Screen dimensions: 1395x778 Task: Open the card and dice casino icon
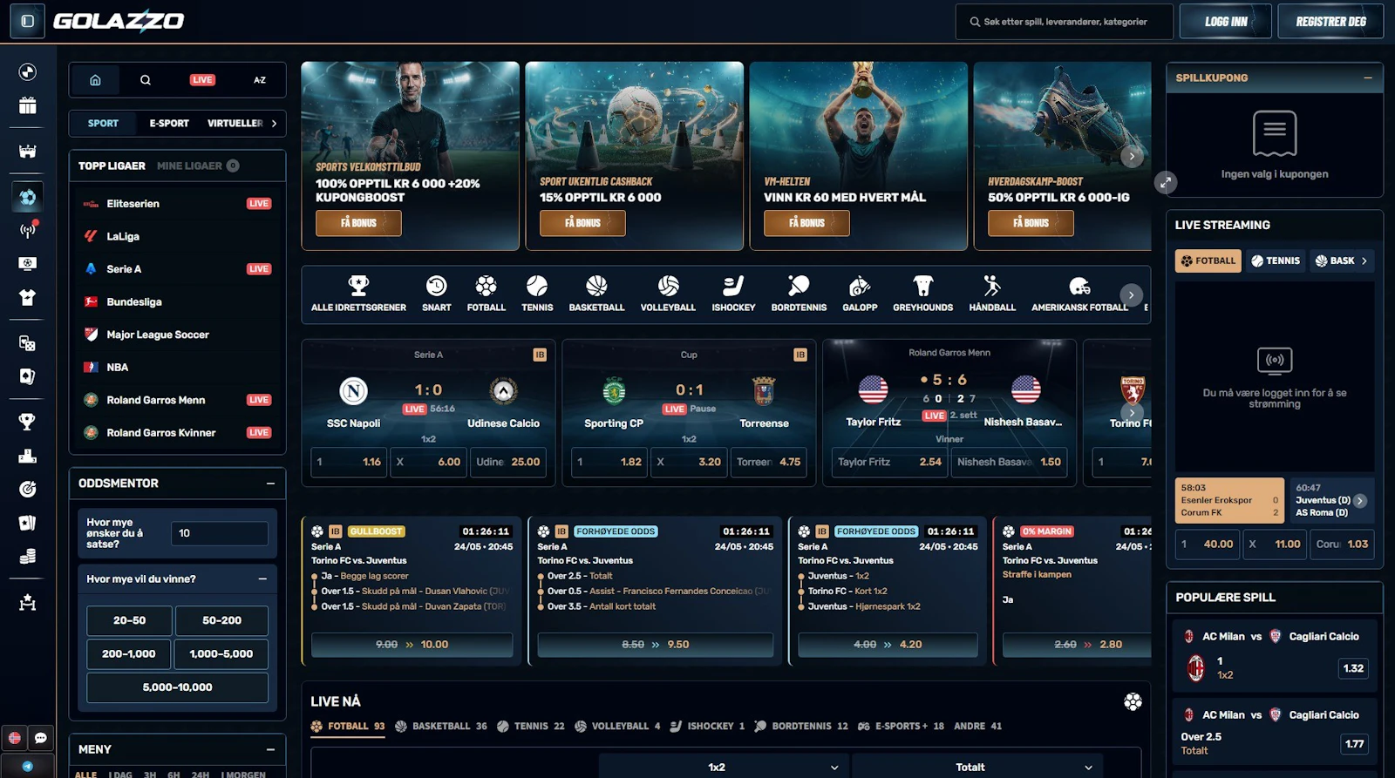click(28, 343)
